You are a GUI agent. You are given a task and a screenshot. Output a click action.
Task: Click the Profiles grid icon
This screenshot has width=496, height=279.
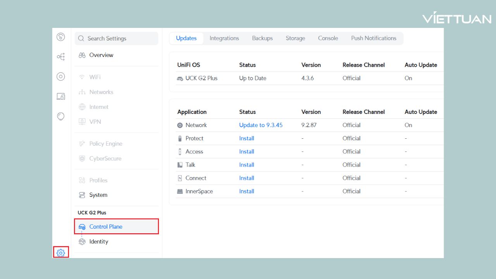(82, 180)
